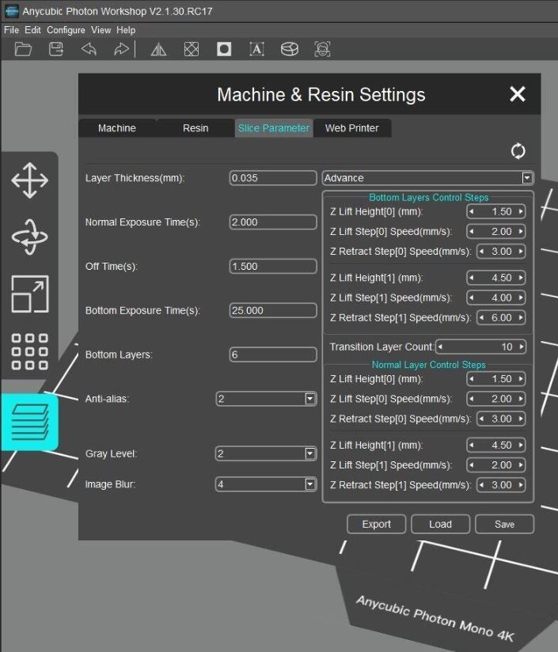
Task: Click the Export button
Action: [376, 524]
